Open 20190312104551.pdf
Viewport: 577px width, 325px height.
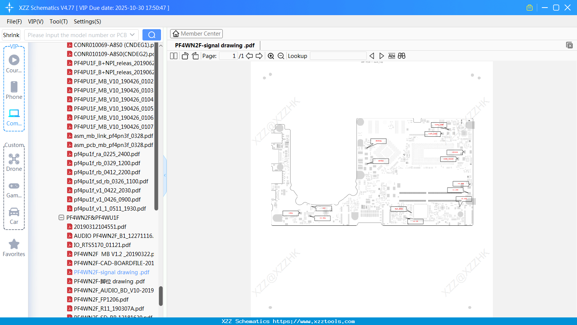(97, 227)
